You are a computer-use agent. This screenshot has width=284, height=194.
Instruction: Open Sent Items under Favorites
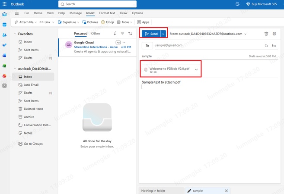[x=33, y=50]
